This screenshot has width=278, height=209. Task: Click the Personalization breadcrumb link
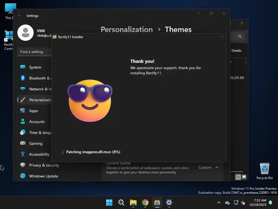(127, 29)
